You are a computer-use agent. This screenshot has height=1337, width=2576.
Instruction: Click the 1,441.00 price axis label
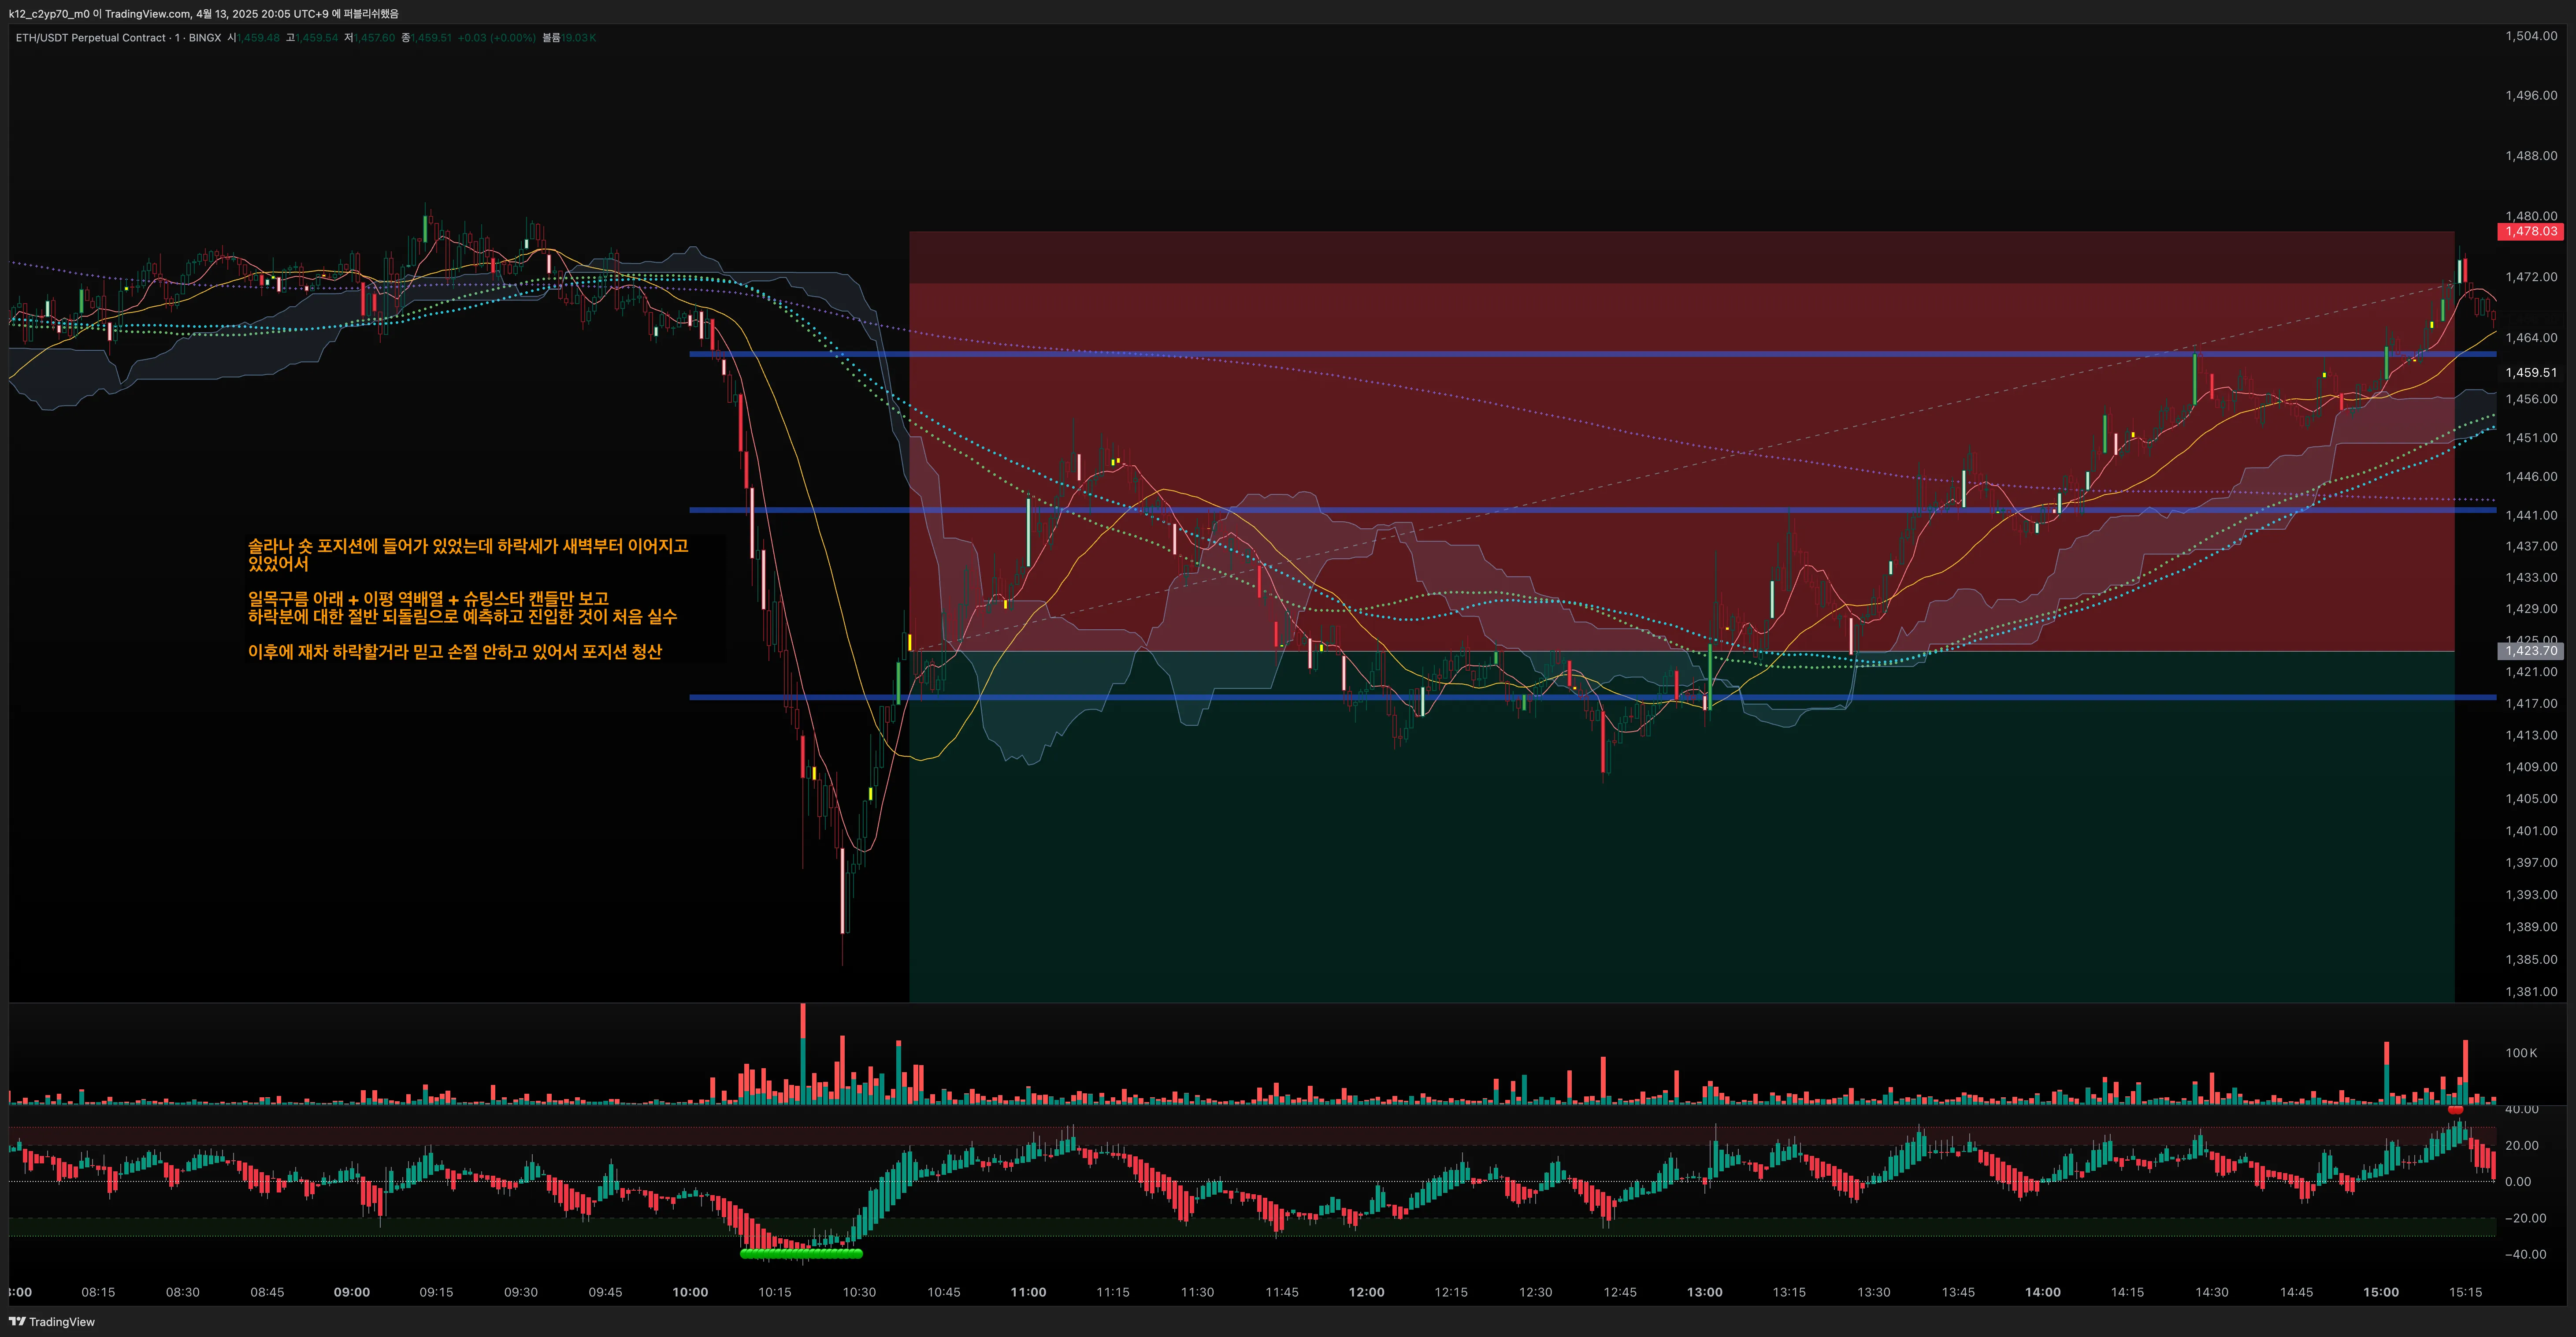[x=2530, y=515]
